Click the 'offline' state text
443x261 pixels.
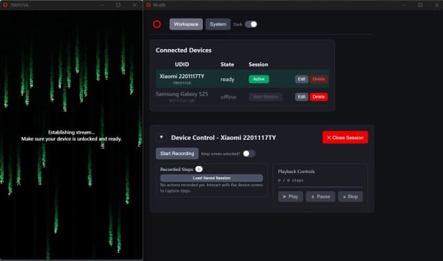pos(228,97)
